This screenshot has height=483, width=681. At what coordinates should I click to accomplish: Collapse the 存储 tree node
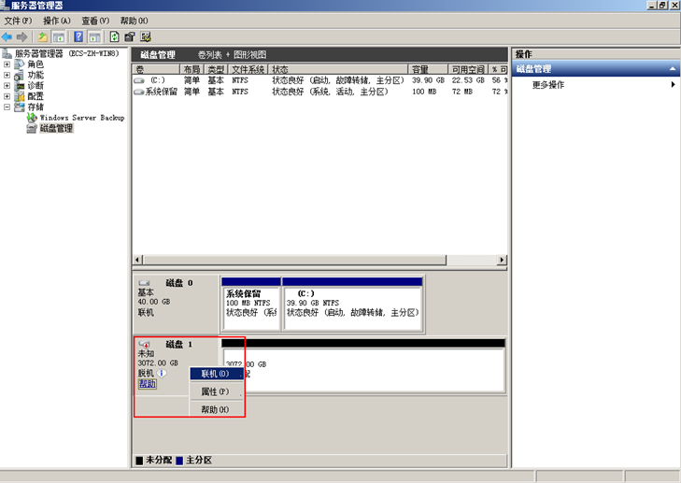point(7,107)
